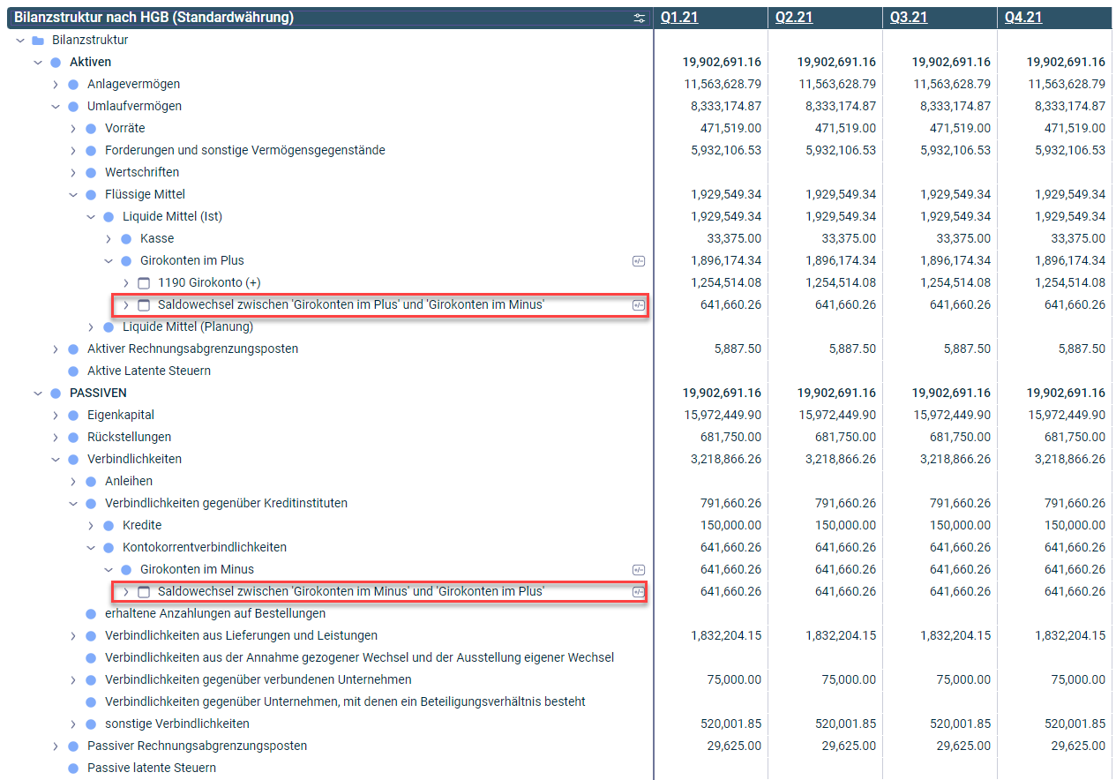Click formula icon on Girokonten im Minus row
The width and height of the screenshot is (1116, 780).
click(640, 569)
